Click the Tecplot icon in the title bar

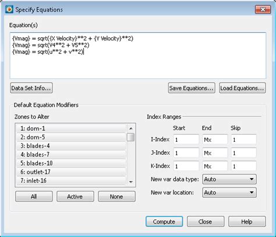pos(9,9)
